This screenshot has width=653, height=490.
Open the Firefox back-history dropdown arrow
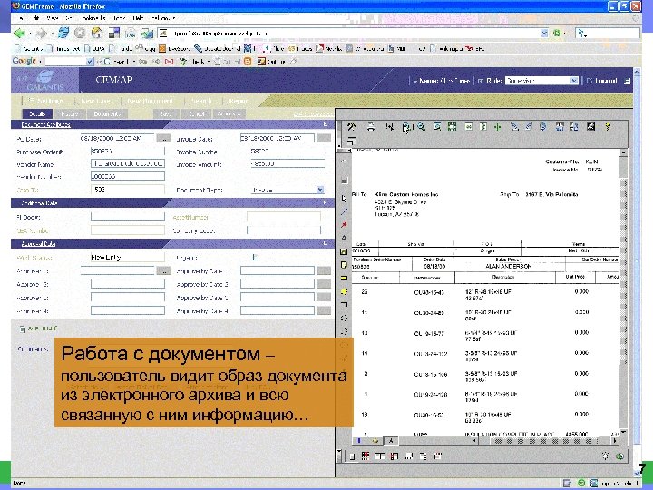click(x=30, y=34)
